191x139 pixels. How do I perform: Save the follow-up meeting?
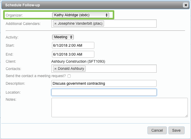(x=176, y=130)
